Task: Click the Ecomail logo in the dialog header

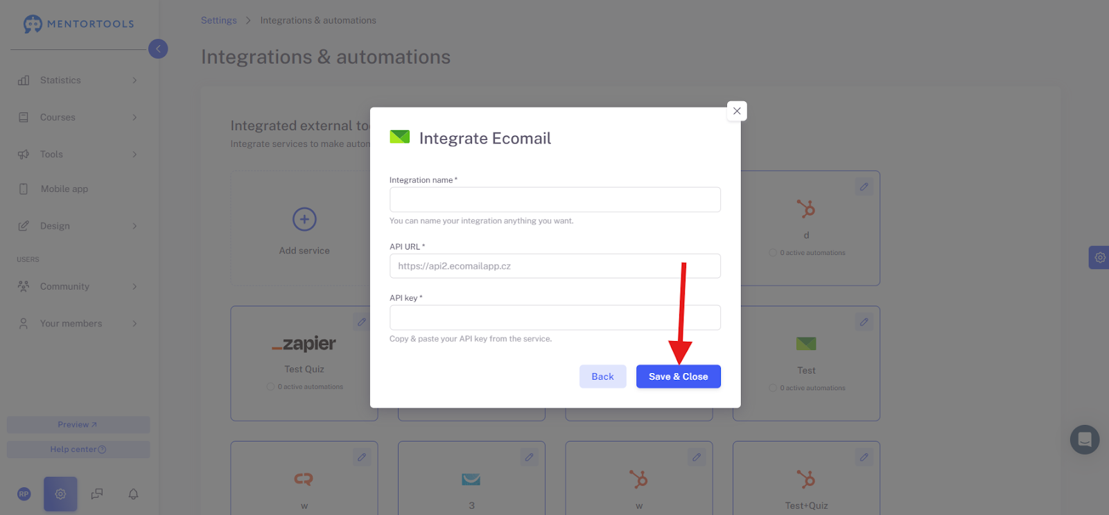Action: click(400, 137)
